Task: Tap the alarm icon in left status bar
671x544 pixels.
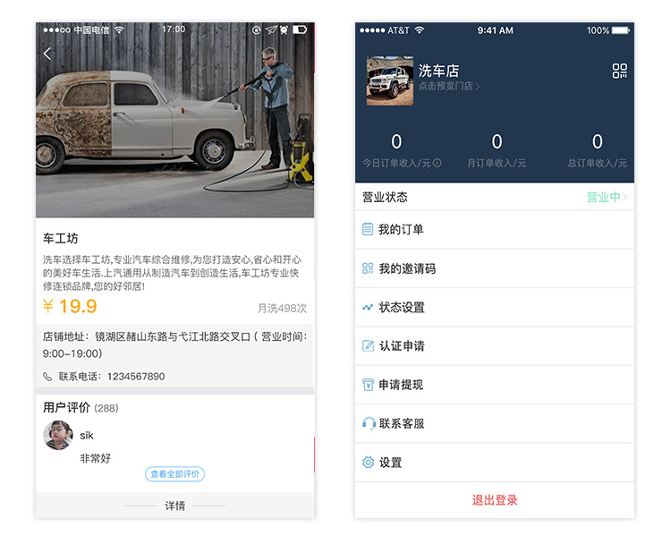Action: [284, 30]
